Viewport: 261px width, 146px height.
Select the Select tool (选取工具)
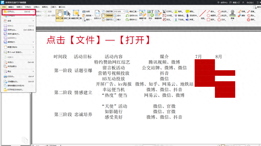pos(67,15)
